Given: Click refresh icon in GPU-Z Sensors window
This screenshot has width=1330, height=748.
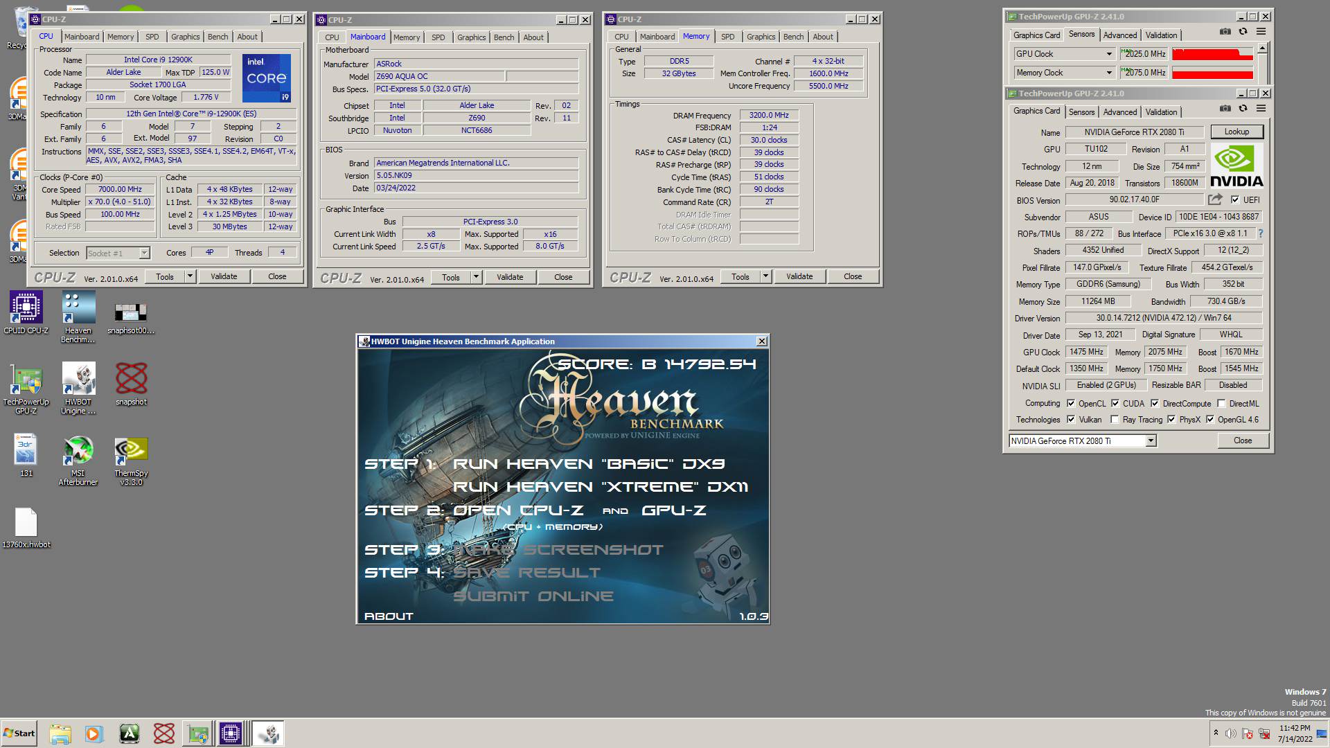Looking at the screenshot, I should click(x=1243, y=32).
